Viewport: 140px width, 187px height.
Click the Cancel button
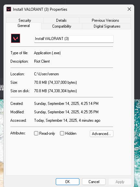pyautogui.click(x=94, y=181)
